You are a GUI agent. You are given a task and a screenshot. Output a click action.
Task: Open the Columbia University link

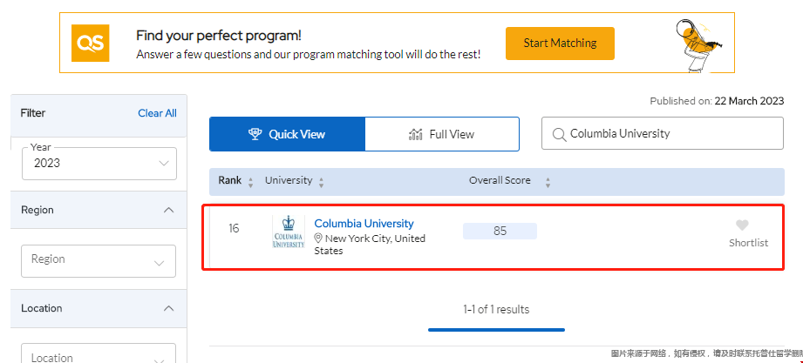364,224
